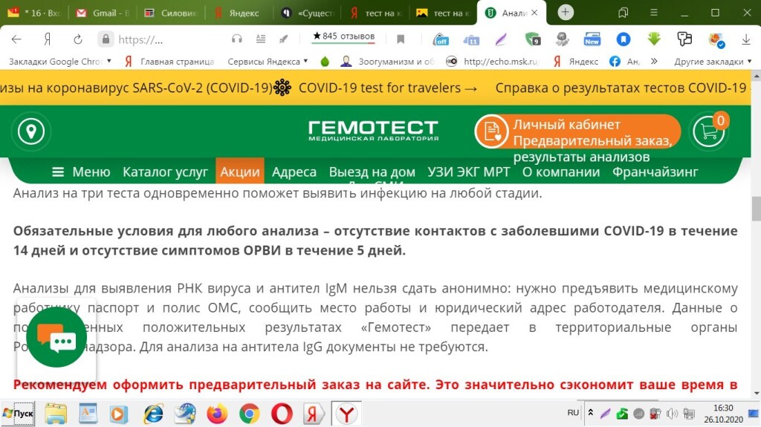Expand Сервисы Яндекса bookmarks folder

pyautogui.click(x=268, y=62)
